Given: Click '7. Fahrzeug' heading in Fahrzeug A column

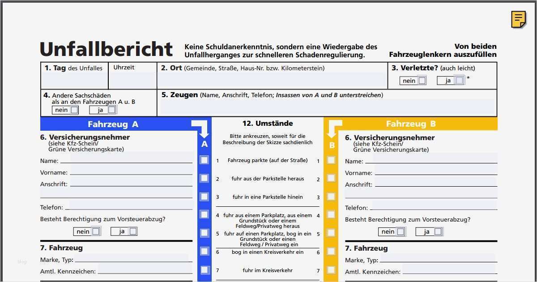Looking at the screenshot, I should [x=61, y=248].
